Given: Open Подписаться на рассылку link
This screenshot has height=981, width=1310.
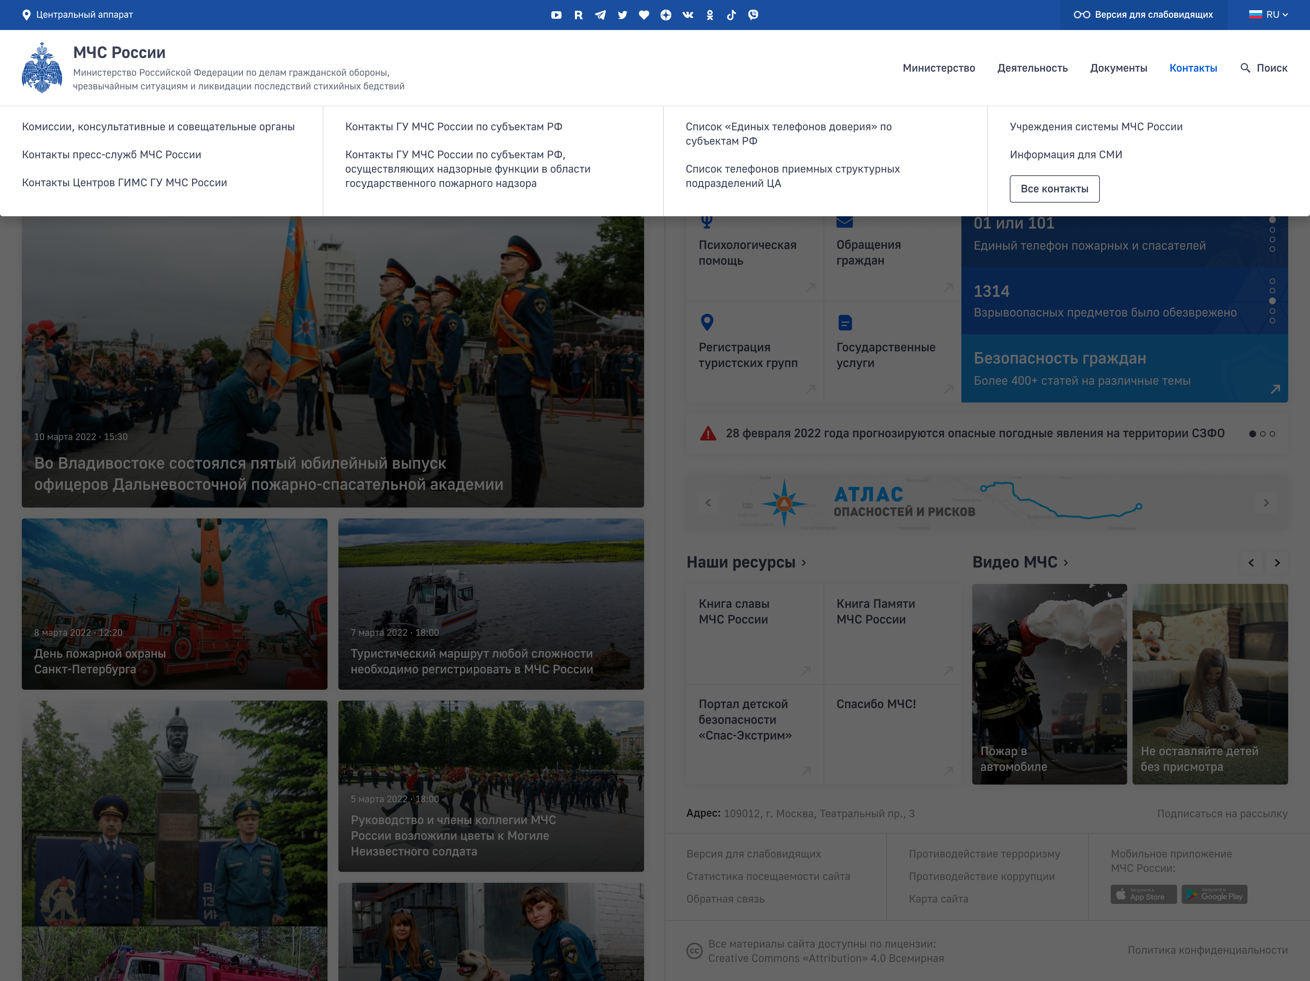Looking at the screenshot, I should pos(1222,814).
